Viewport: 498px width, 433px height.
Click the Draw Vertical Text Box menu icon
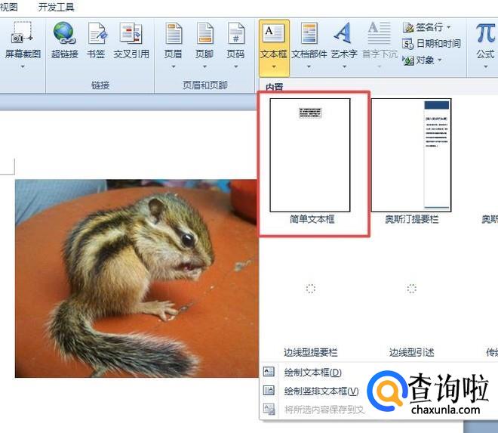(x=269, y=391)
